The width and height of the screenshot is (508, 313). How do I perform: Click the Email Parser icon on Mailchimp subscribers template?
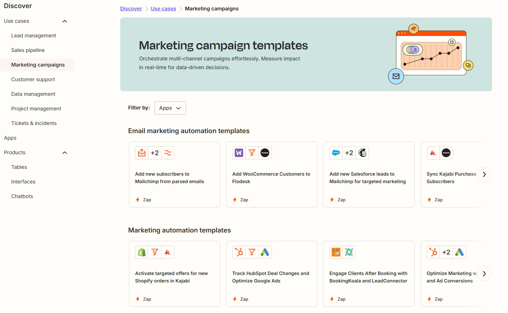(141, 153)
